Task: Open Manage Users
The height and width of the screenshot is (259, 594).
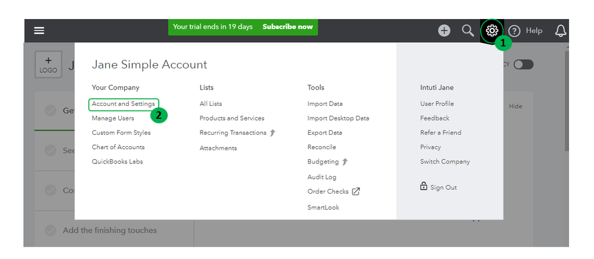Action: tap(113, 118)
